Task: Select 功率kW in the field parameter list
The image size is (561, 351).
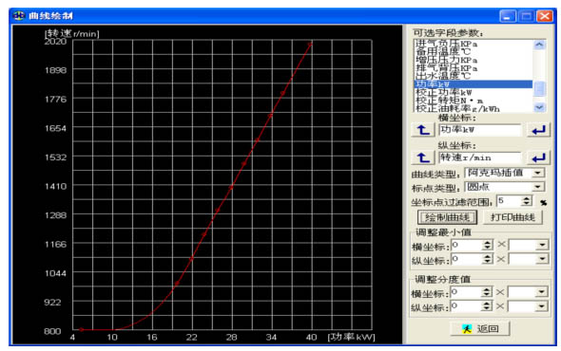Action: click(473, 84)
